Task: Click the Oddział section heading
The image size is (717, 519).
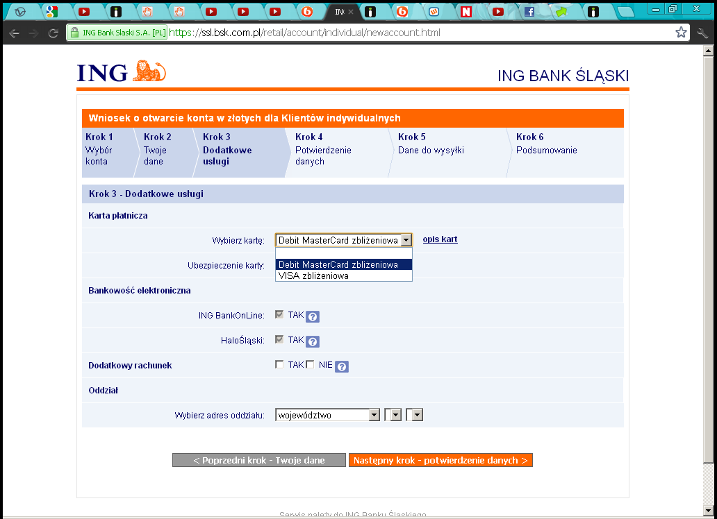Action: (103, 391)
